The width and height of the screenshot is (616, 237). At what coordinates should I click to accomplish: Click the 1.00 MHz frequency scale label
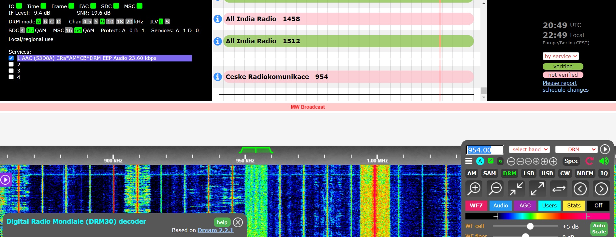(x=377, y=161)
